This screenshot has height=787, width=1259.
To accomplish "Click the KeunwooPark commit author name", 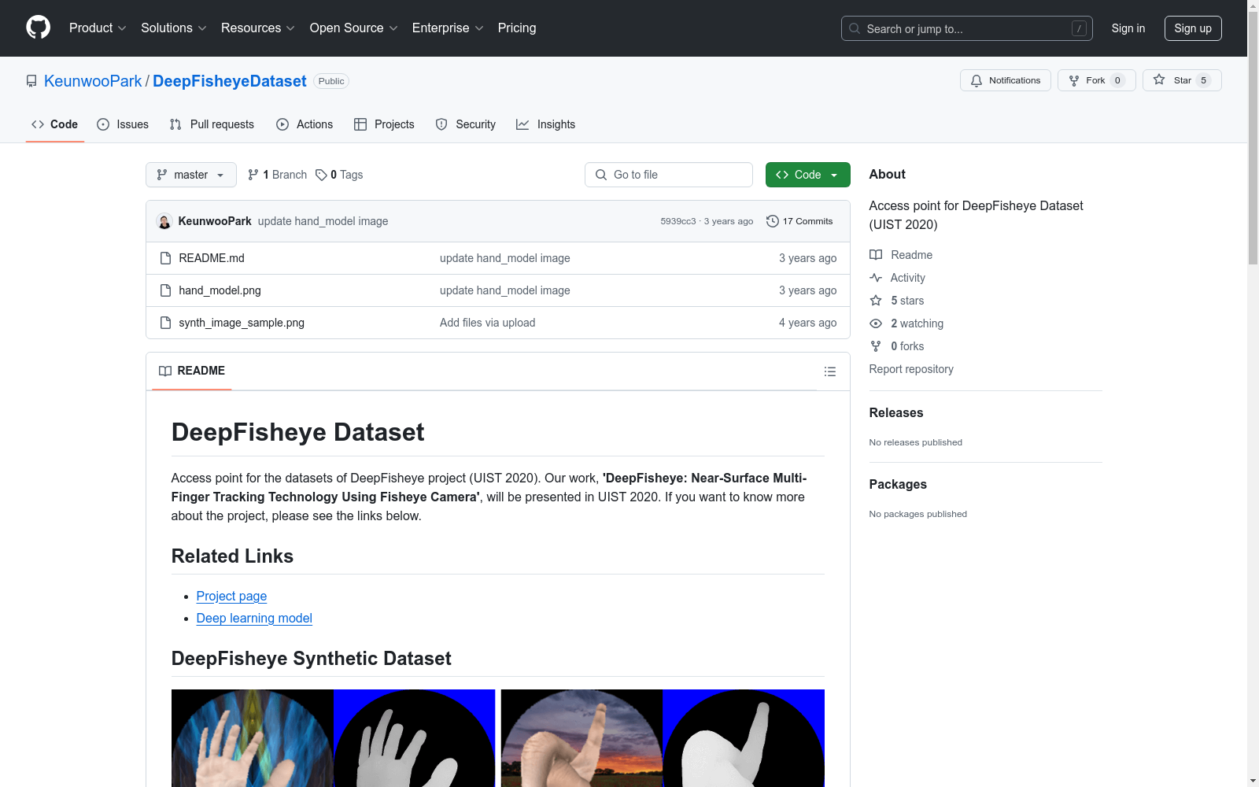I will [215, 221].
